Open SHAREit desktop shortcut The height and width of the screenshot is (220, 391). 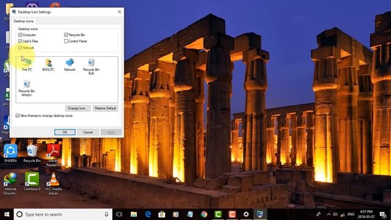10,153
